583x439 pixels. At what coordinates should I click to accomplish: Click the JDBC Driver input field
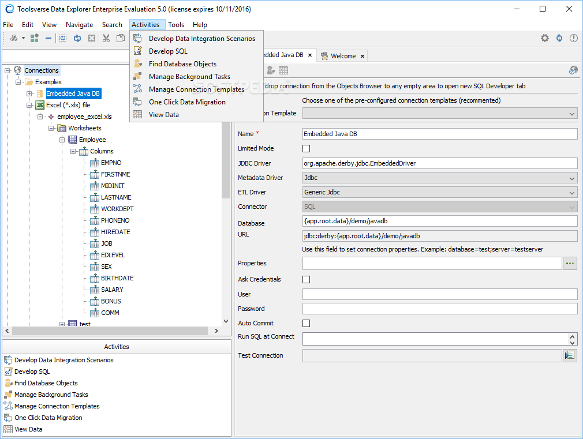pos(440,163)
